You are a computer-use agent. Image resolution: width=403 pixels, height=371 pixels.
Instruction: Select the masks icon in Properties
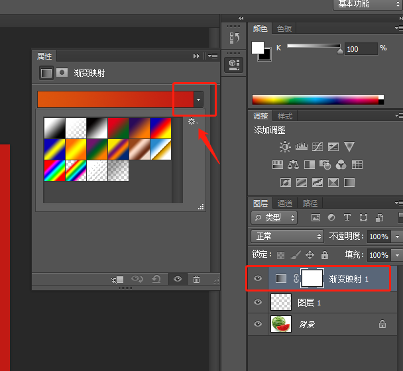click(x=62, y=73)
